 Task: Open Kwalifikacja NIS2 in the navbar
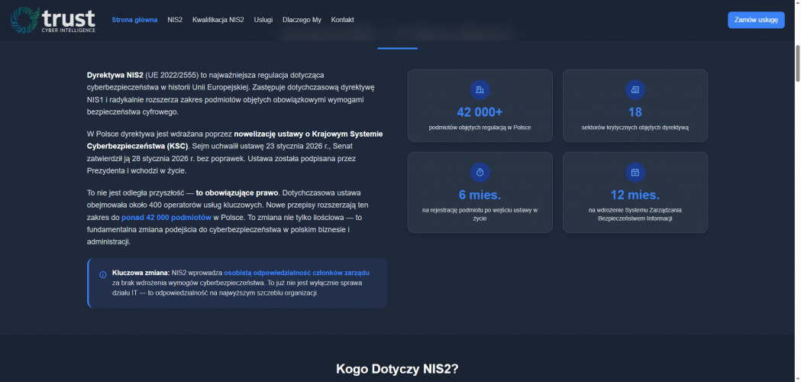click(218, 20)
